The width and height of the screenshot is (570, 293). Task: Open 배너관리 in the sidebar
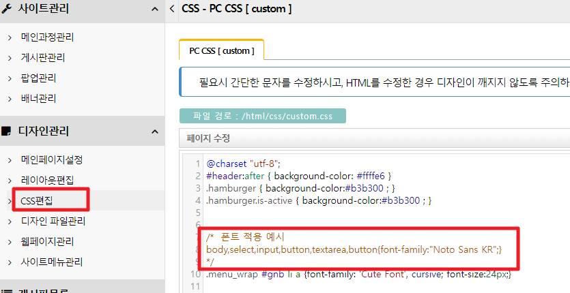pyautogui.click(x=38, y=99)
